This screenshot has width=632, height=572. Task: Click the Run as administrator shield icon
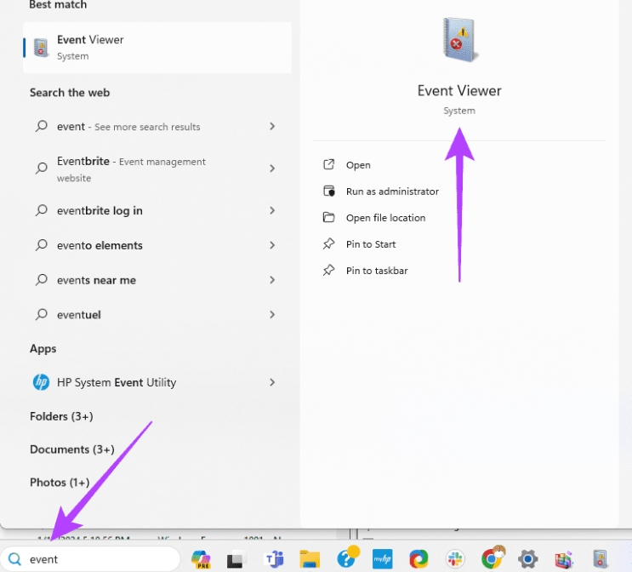(329, 191)
